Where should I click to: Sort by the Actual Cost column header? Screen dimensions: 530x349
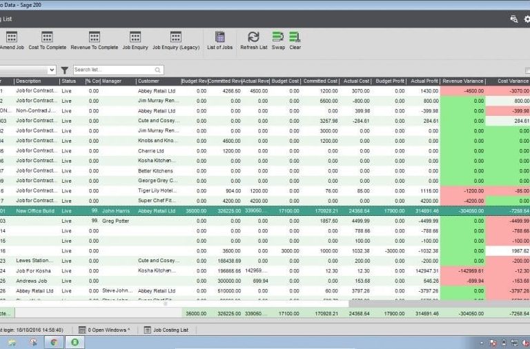[356, 81]
